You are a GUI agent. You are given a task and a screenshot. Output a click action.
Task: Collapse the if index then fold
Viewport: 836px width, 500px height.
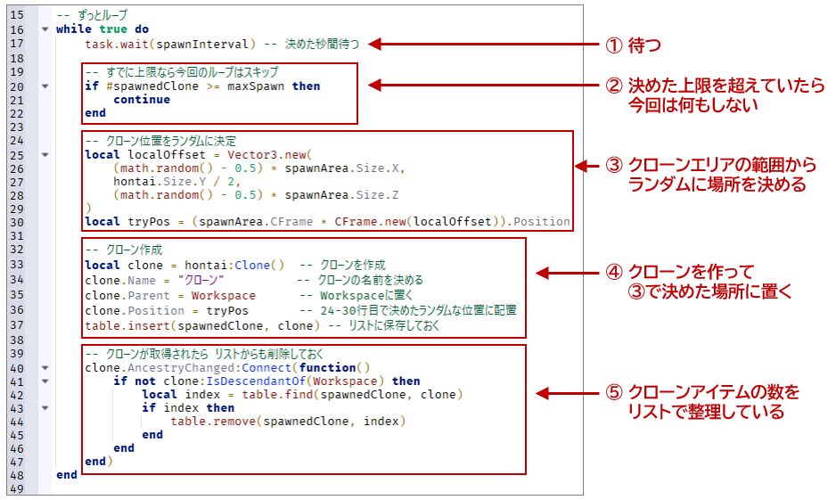pyautogui.click(x=45, y=408)
